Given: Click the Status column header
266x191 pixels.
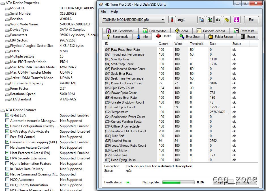Looking at the screenshot, I should [240, 44].
